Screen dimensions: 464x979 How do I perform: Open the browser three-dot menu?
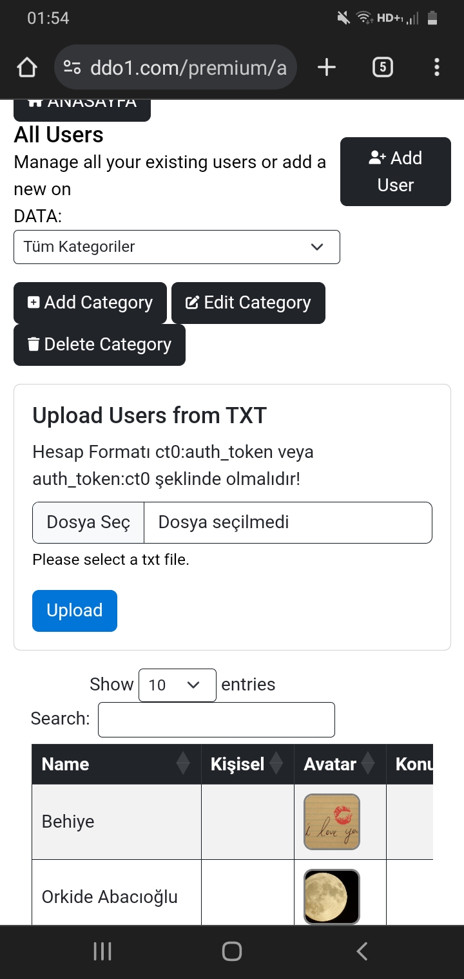click(437, 67)
